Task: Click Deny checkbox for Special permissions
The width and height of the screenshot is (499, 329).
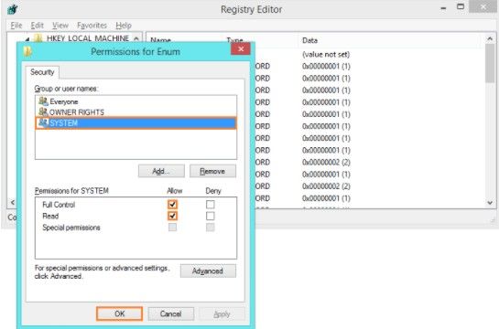Action: tap(210, 227)
